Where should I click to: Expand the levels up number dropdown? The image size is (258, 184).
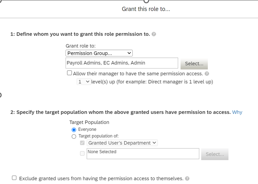coord(84,82)
